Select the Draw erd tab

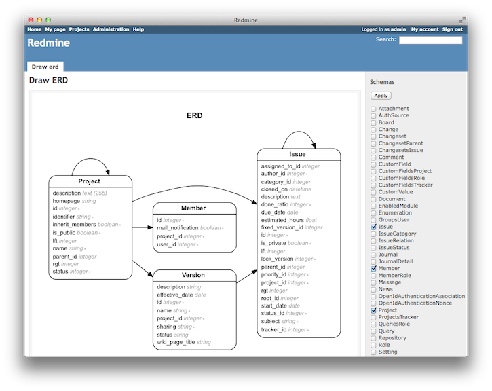[x=45, y=67]
